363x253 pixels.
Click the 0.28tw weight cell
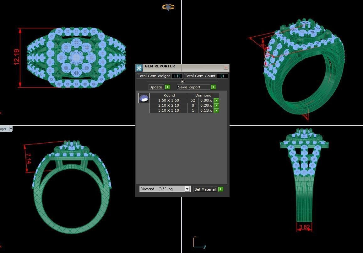(206, 106)
